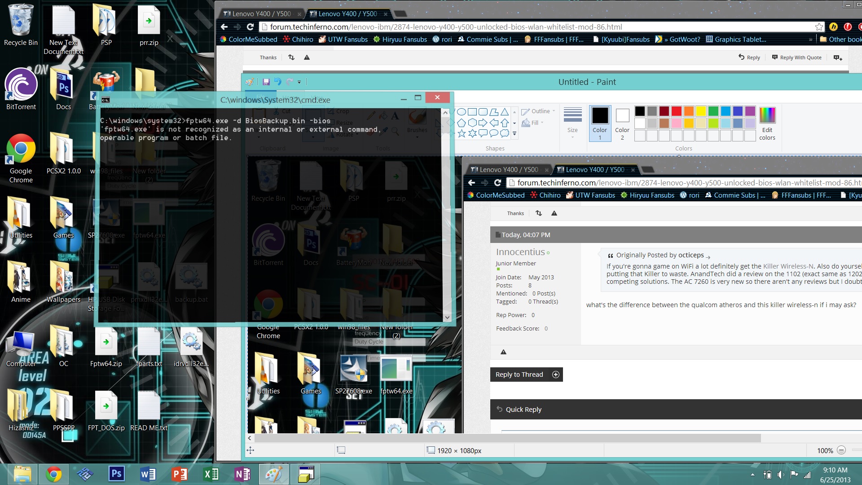Expand the bookmarks bar overflow chevron
Viewport: 862px width, 485px height.
click(810, 40)
